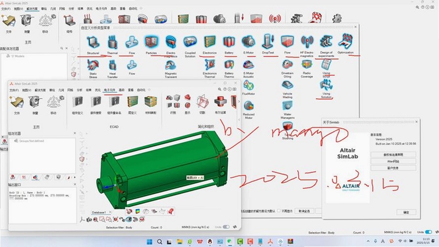Open 组件定义 component definition in ECAD group
The height and width of the screenshot is (247, 439).
coord(77,102)
